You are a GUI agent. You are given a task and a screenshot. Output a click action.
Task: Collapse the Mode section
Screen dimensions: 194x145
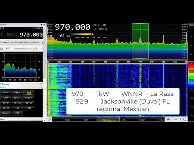click(41, 87)
